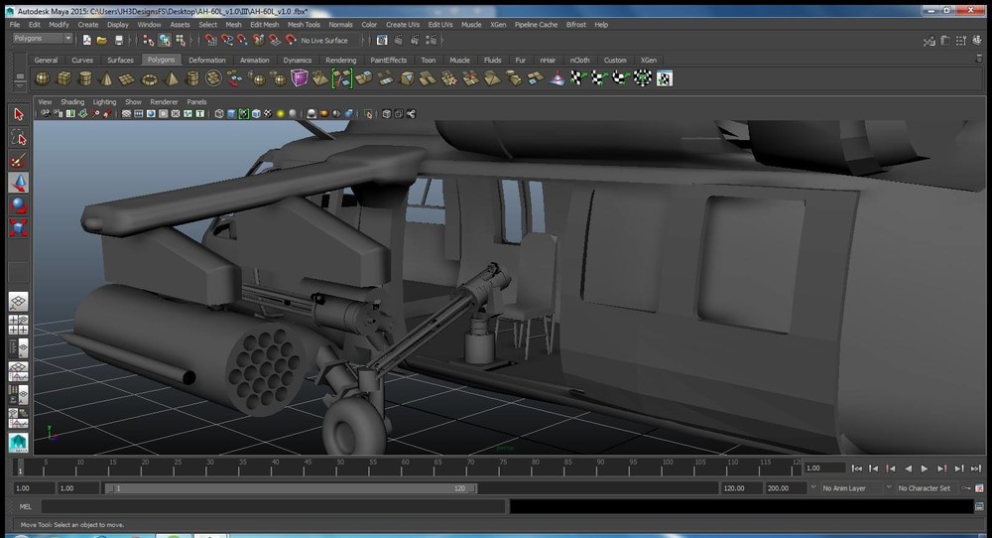Image resolution: width=992 pixels, height=538 pixels.
Task: Click the save scene icon
Action: 119,40
